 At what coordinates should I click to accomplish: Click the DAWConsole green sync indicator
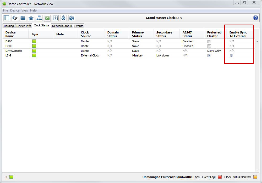(34, 51)
